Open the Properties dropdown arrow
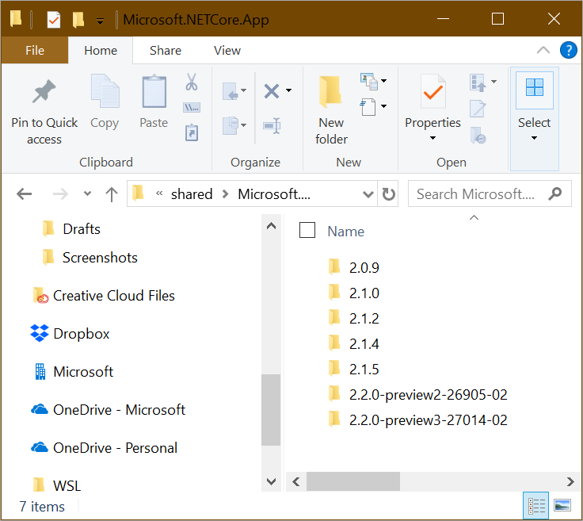This screenshot has height=521, width=583. pyautogui.click(x=432, y=138)
